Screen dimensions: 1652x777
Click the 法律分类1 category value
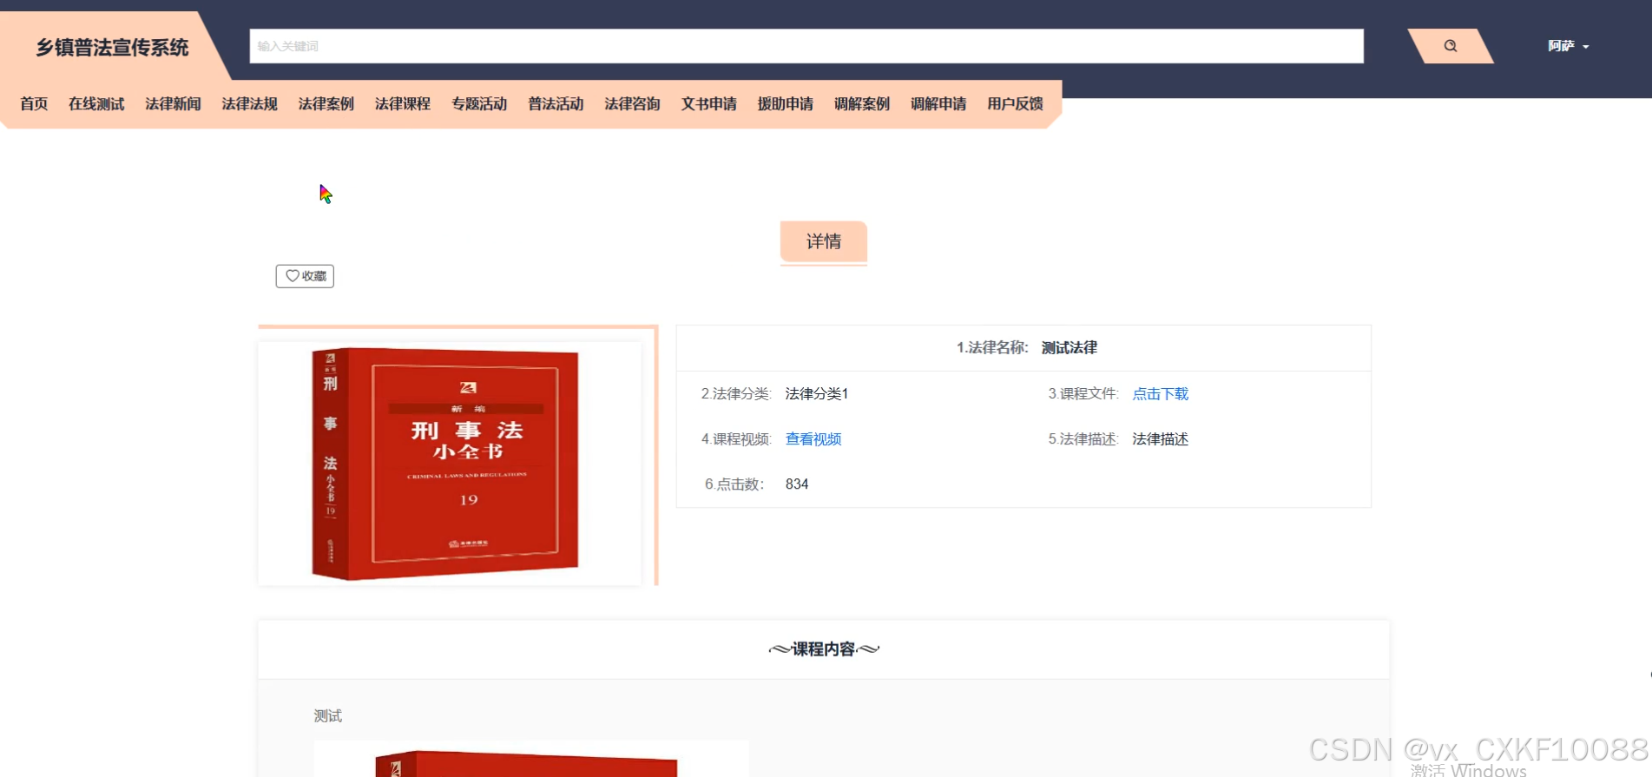(817, 394)
